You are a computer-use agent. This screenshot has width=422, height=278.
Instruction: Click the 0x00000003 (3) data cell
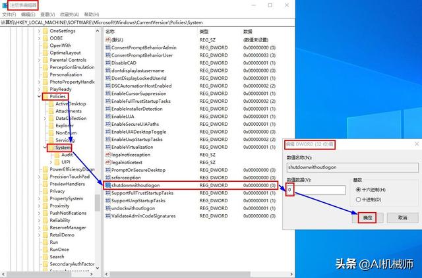[259, 55]
